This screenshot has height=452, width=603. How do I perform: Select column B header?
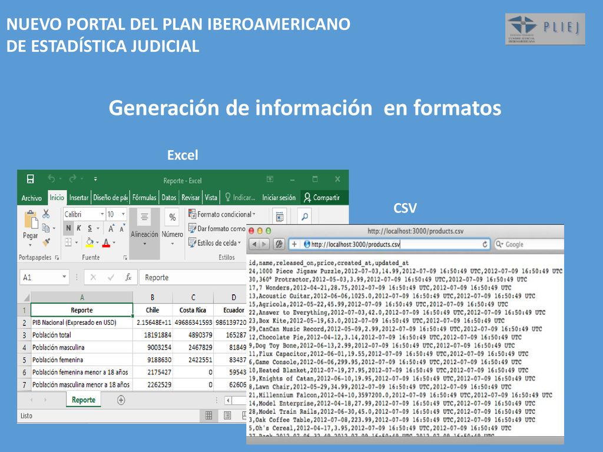[x=153, y=297]
